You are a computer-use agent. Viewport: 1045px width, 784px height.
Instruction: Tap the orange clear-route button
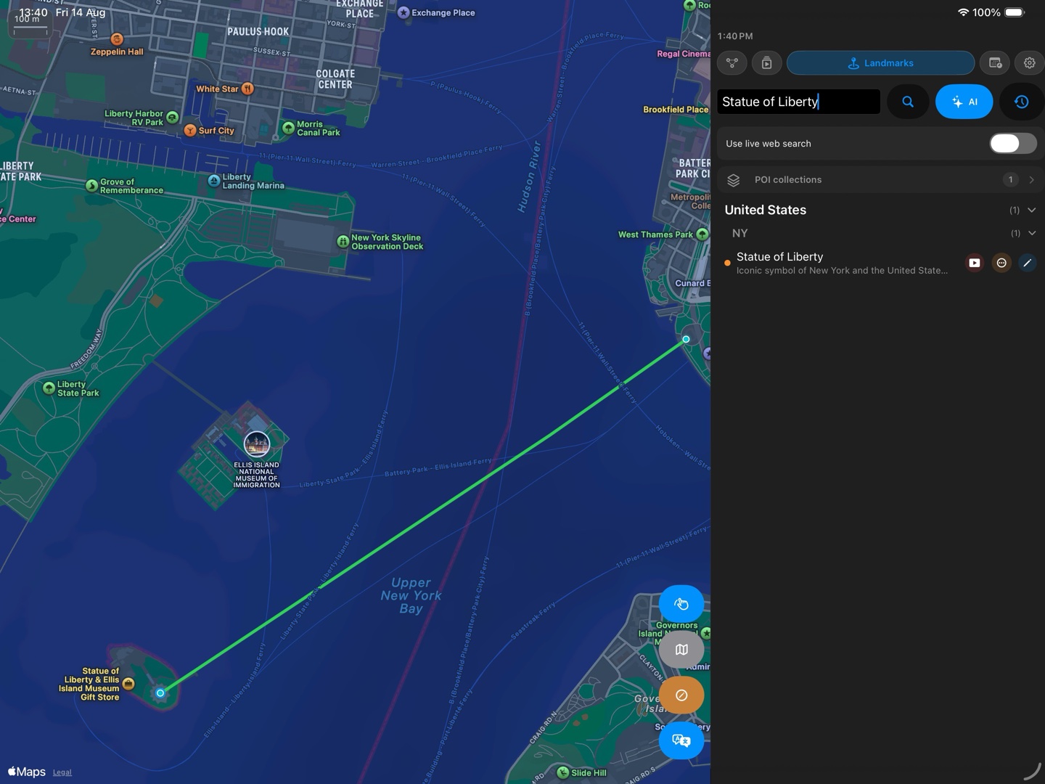coord(681,695)
